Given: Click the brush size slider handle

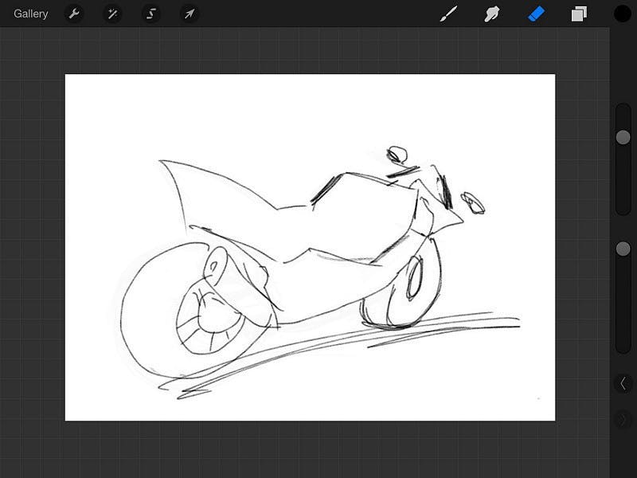Looking at the screenshot, I should point(623,138).
